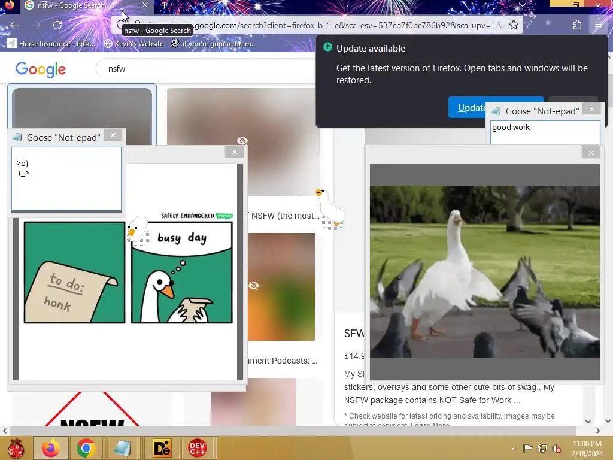Close the busy day comic window

pyautogui.click(x=234, y=152)
